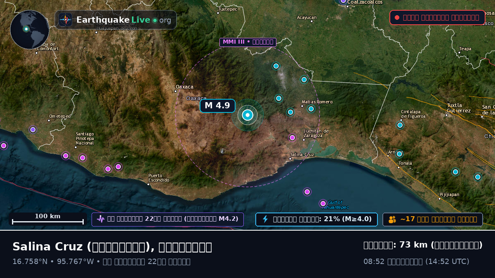Screen dimensions: 495x278
Task: Click the red alert badge in the top right
Action: click(437, 18)
